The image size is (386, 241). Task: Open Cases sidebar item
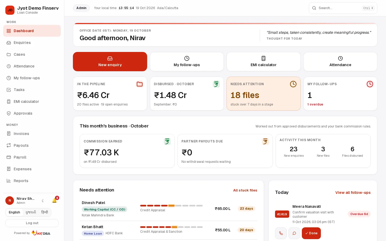tap(32, 54)
